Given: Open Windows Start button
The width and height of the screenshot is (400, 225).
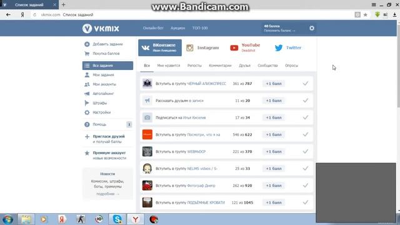Looking at the screenshot, I should [7, 219].
